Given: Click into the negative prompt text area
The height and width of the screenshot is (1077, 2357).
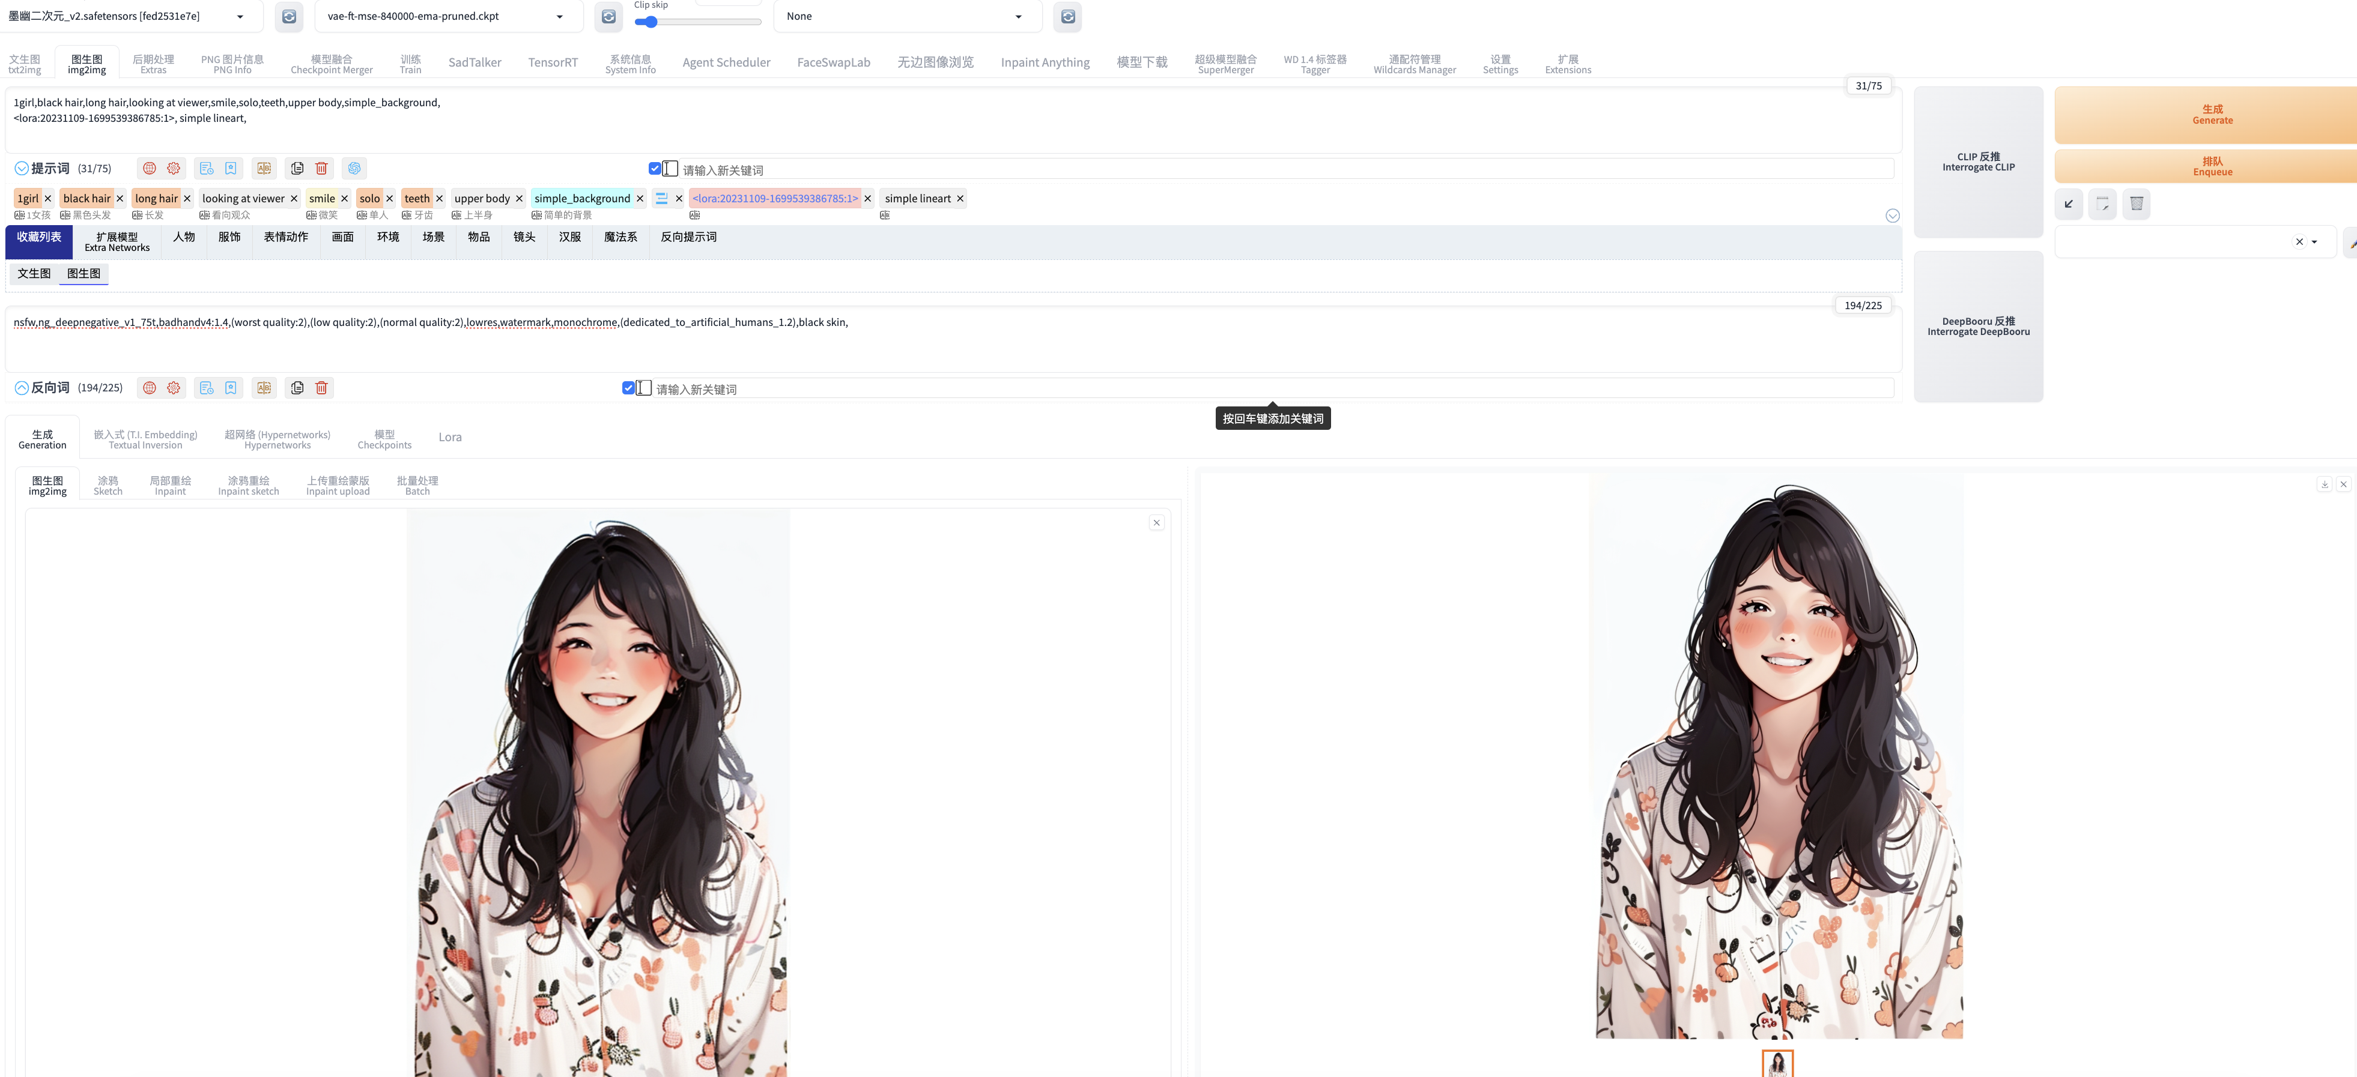Looking at the screenshot, I should (x=953, y=338).
